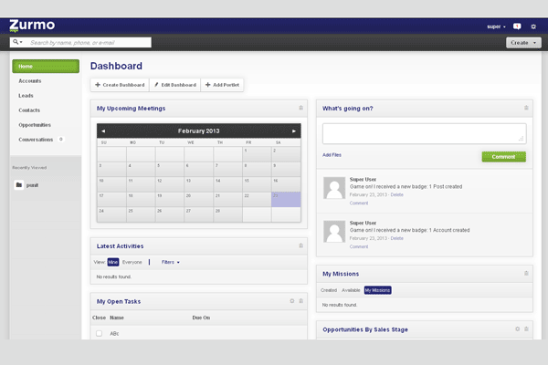This screenshot has height=365, width=548.
Task: Delete the Opportunities By Sales Stage portlet via trash icon
Action: click(x=527, y=328)
